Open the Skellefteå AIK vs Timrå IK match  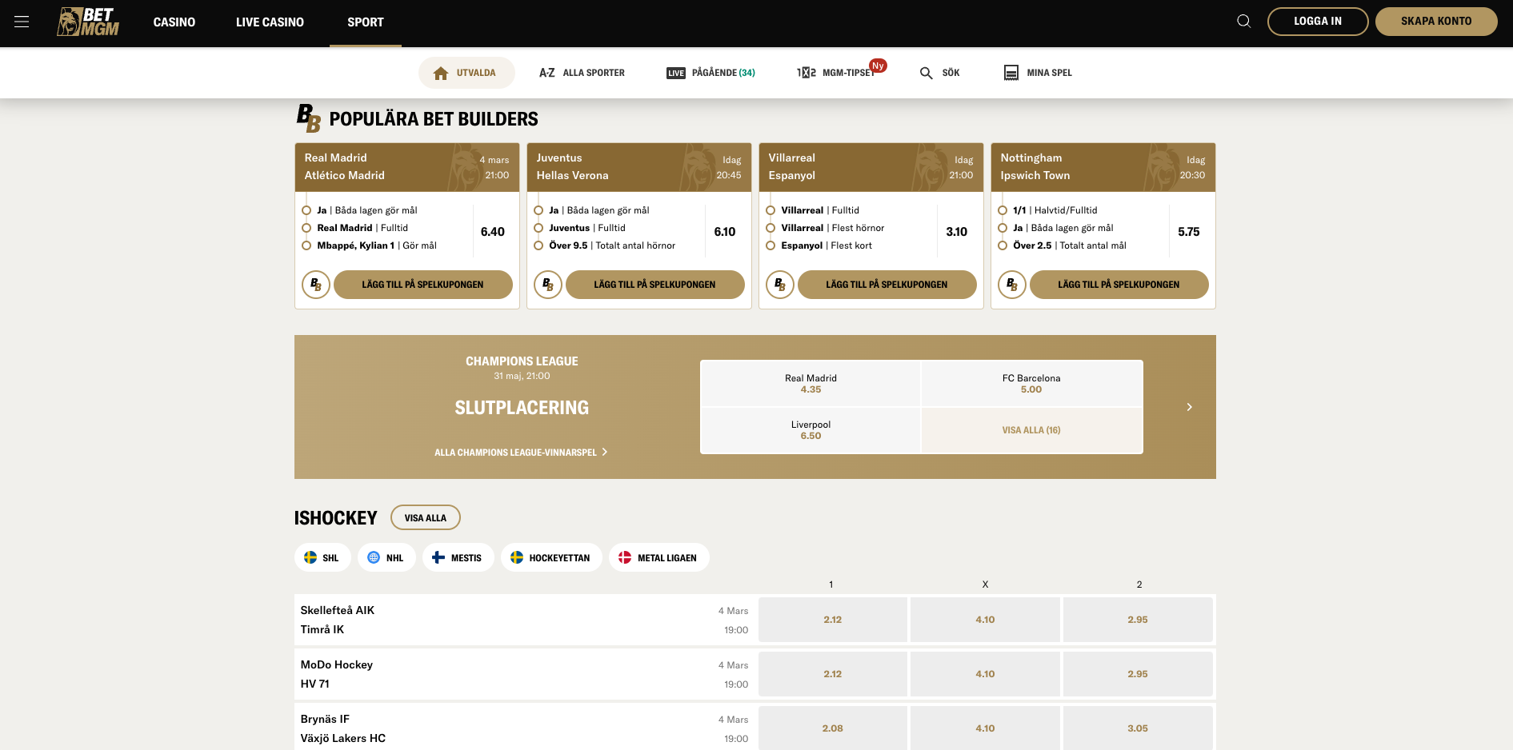[525, 620]
